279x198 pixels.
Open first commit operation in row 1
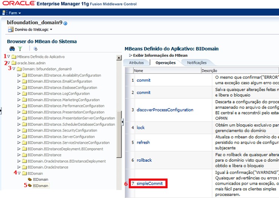pyautogui.click(x=143, y=80)
